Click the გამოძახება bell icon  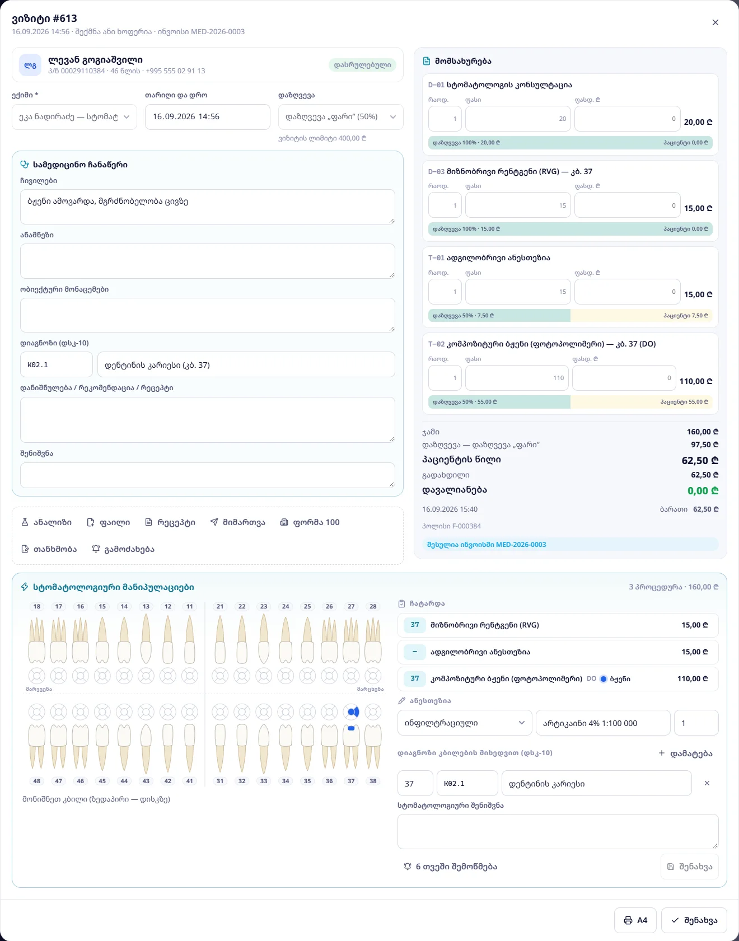pyautogui.click(x=96, y=549)
